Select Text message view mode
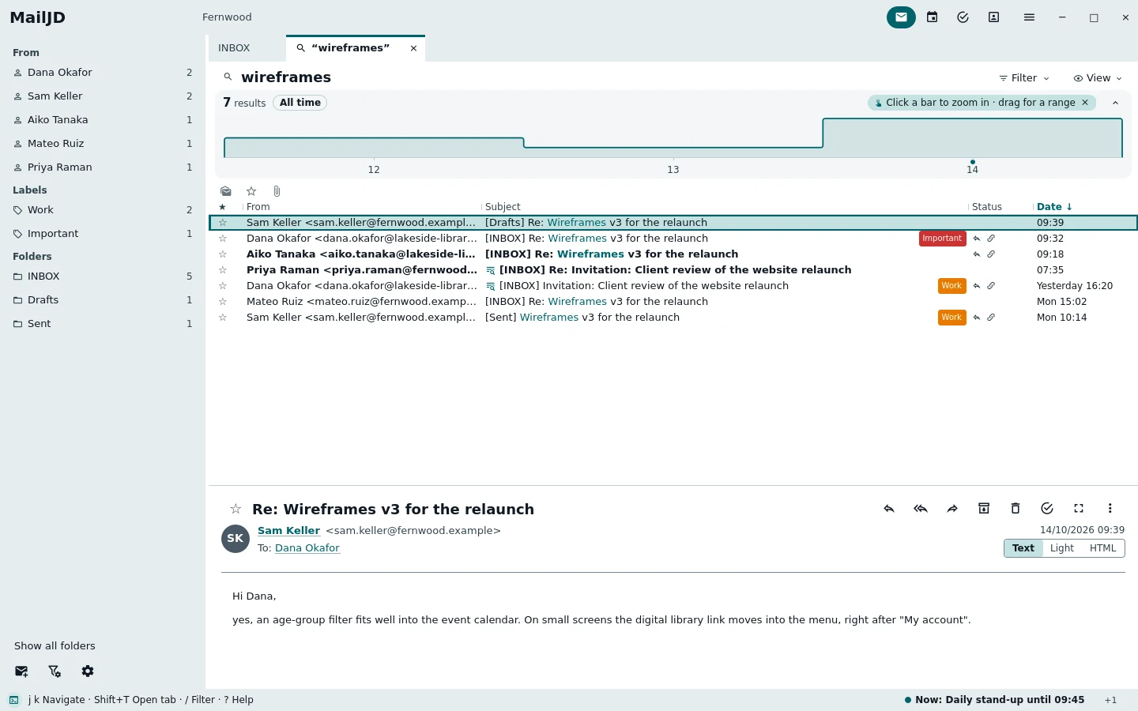The width and height of the screenshot is (1138, 711). (1023, 548)
